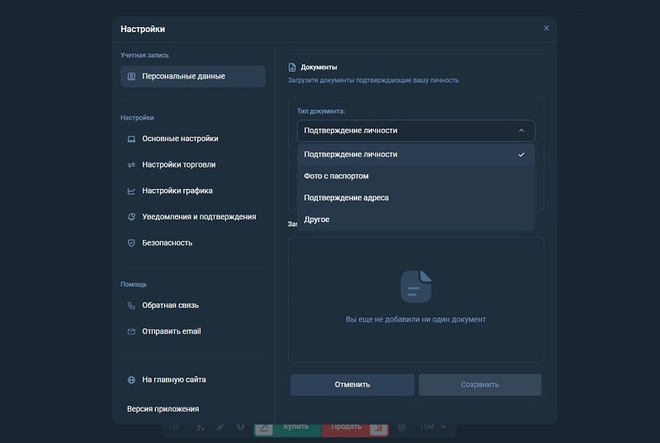This screenshot has height=443, width=660.
Task: Collapse the Тип документа dropdown chevron
Action: (521, 130)
